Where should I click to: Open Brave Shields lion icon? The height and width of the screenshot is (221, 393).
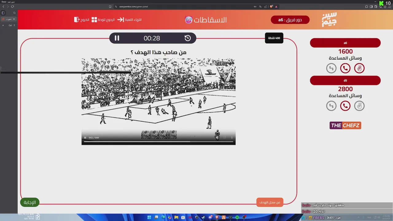272,6
